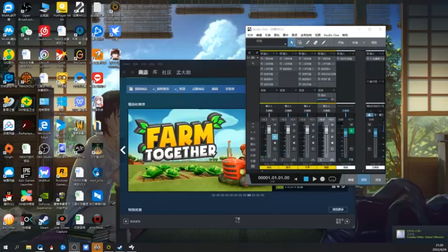Image resolution: width=448 pixels, height=252 pixels.
Task: Click the metronome icon on main output channel
Action: click(x=370, y=115)
